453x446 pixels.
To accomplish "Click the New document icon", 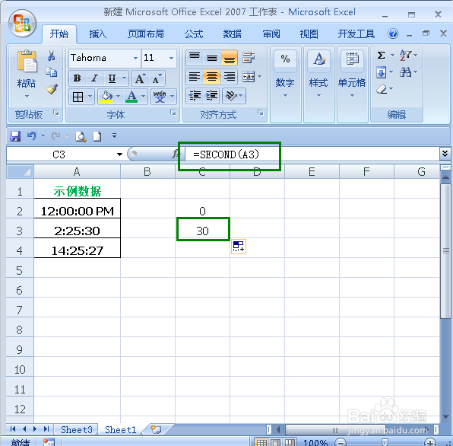I will 97,136.
